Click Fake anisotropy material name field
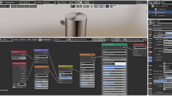Viewport: 172px width, 96px height. coord(83,40)
